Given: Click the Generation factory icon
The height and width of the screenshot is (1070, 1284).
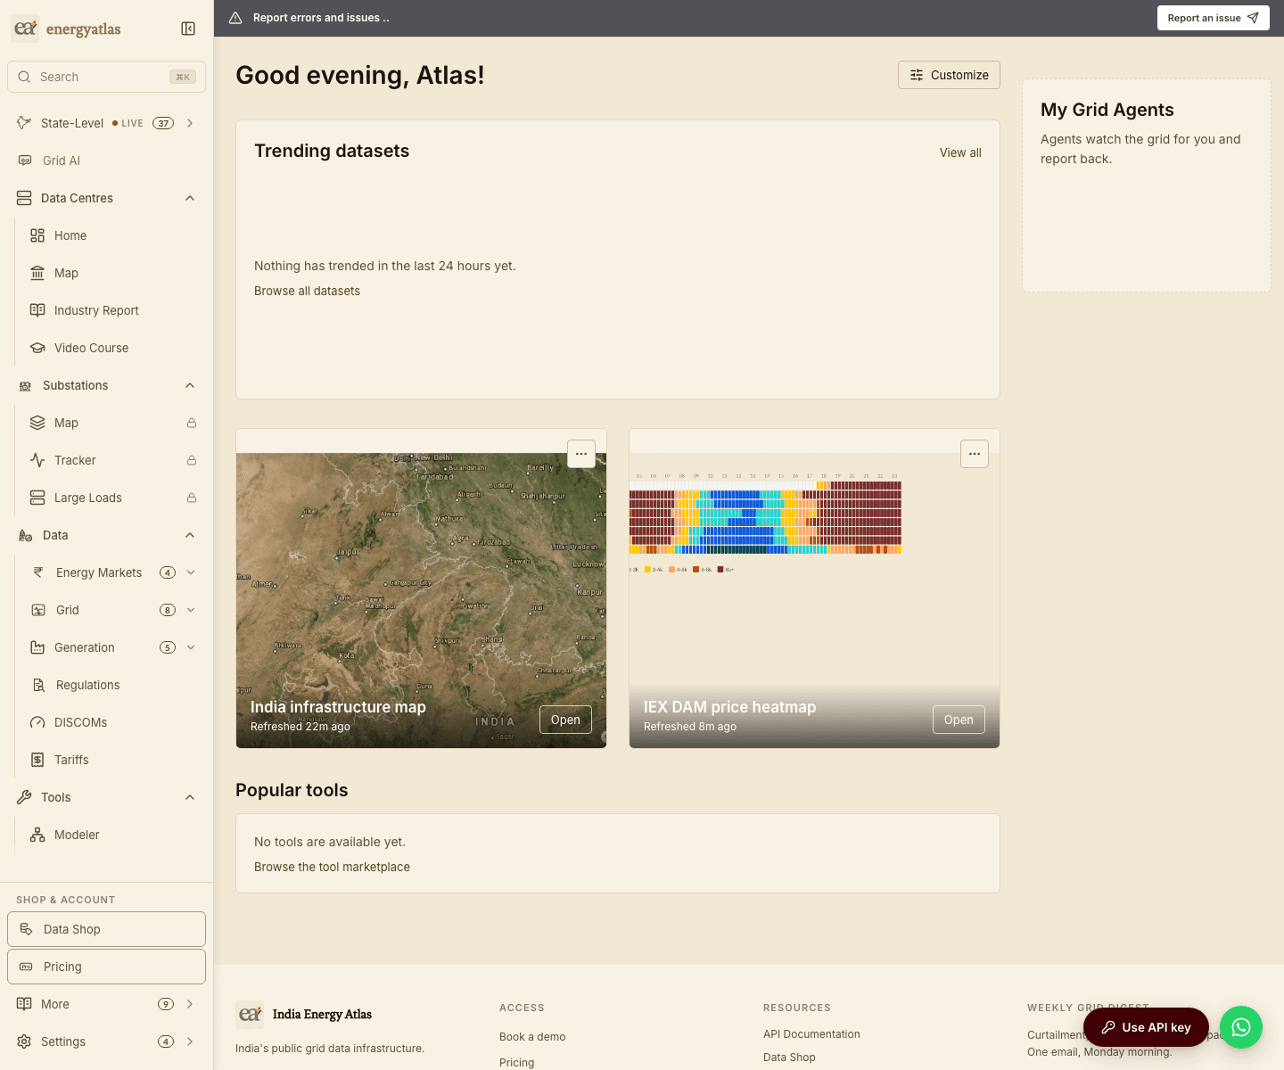Looking at the screenshot, I should 37,647.
